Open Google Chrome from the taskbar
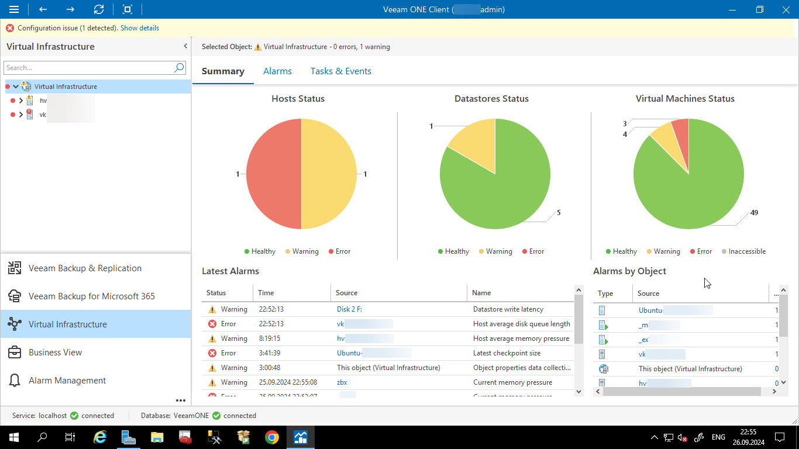 [x=271, y=437]
